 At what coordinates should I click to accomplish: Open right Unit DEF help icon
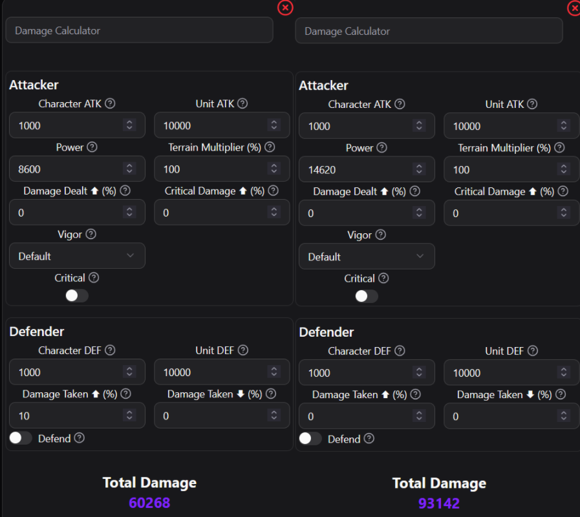coord(532,350)
